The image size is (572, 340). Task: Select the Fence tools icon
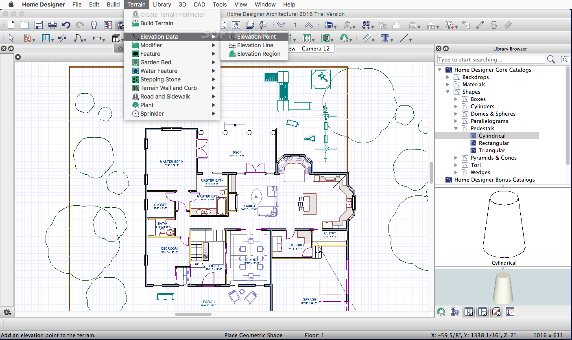pyautogui.click(x=308, y=38)
